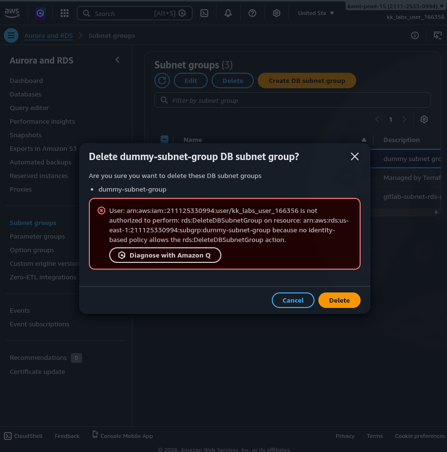Open the Privacy footer link
Image resolution: width=447 pixels, height=452 pixels.
click(x=345, y=436)
